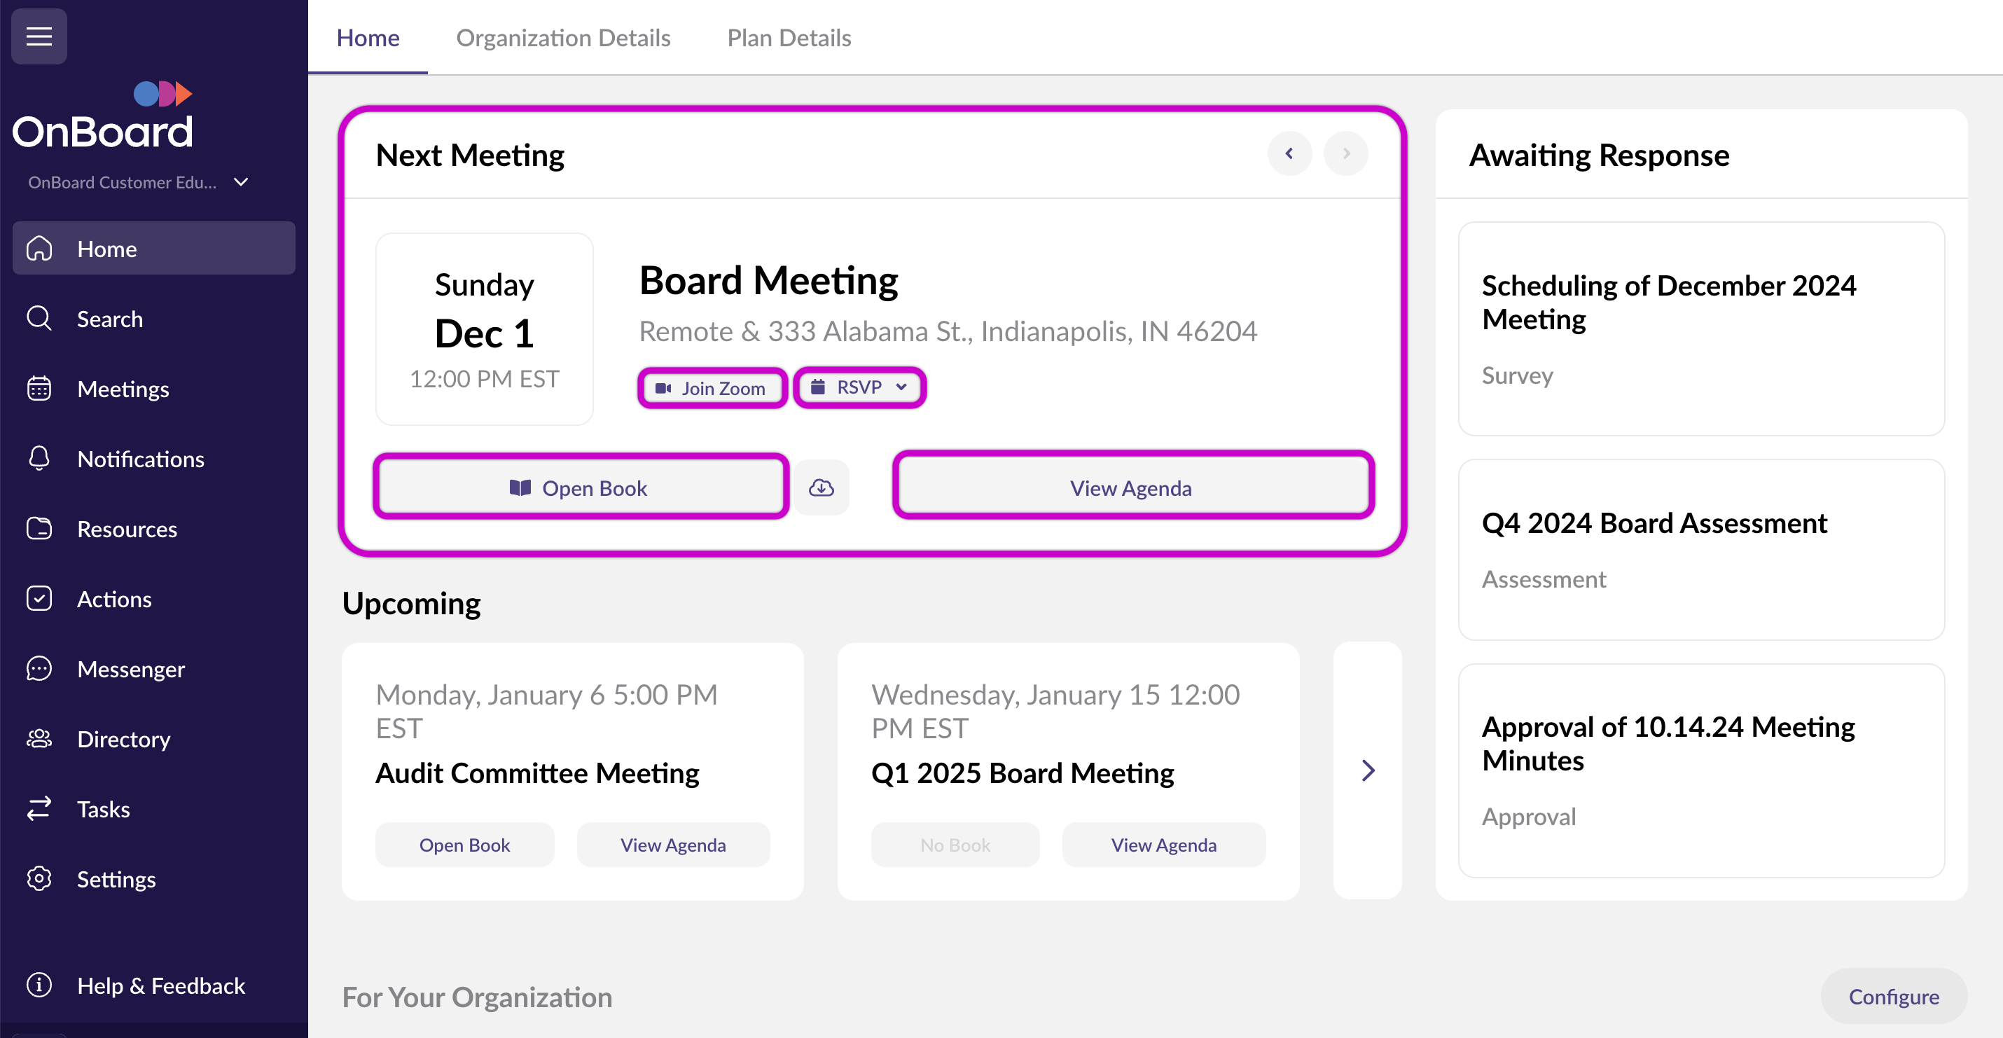The height and width of the screenshot is (1038, 2003).
Task: Open Book for the Board Meeting
Action: click(x=580, y=487)
